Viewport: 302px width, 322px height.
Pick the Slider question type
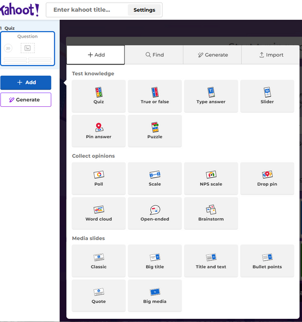point(267,96)
